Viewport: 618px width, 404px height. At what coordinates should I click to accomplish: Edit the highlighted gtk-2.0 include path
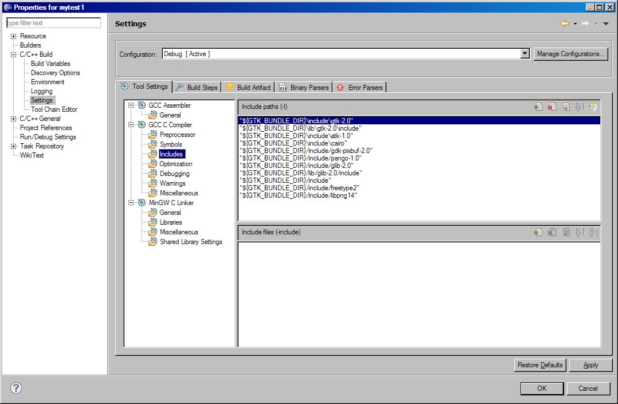[x=566, y=106]
